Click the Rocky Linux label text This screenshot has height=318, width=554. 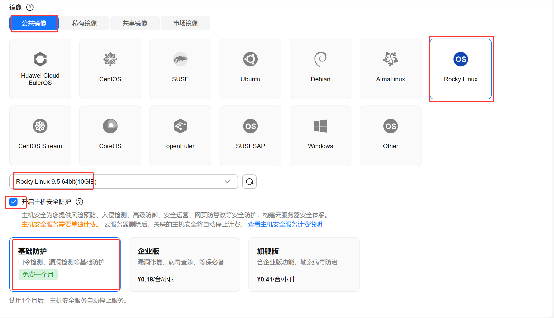461,79
